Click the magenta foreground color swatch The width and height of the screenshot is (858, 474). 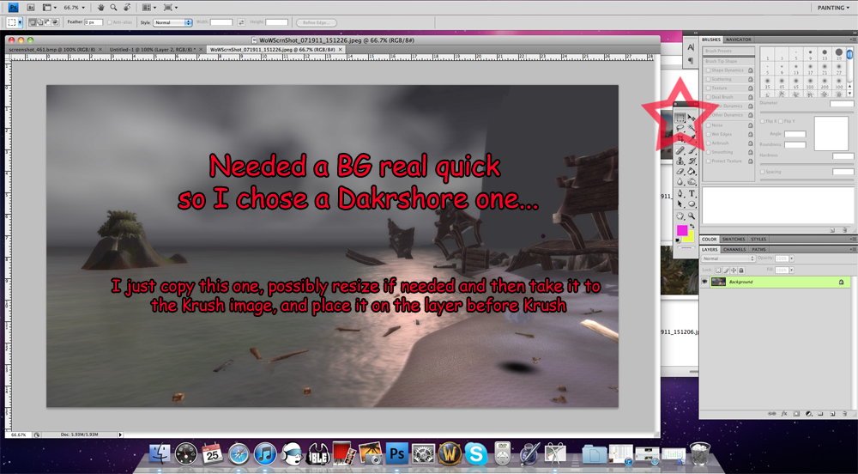pyautogui.click(x=683, y=231)
